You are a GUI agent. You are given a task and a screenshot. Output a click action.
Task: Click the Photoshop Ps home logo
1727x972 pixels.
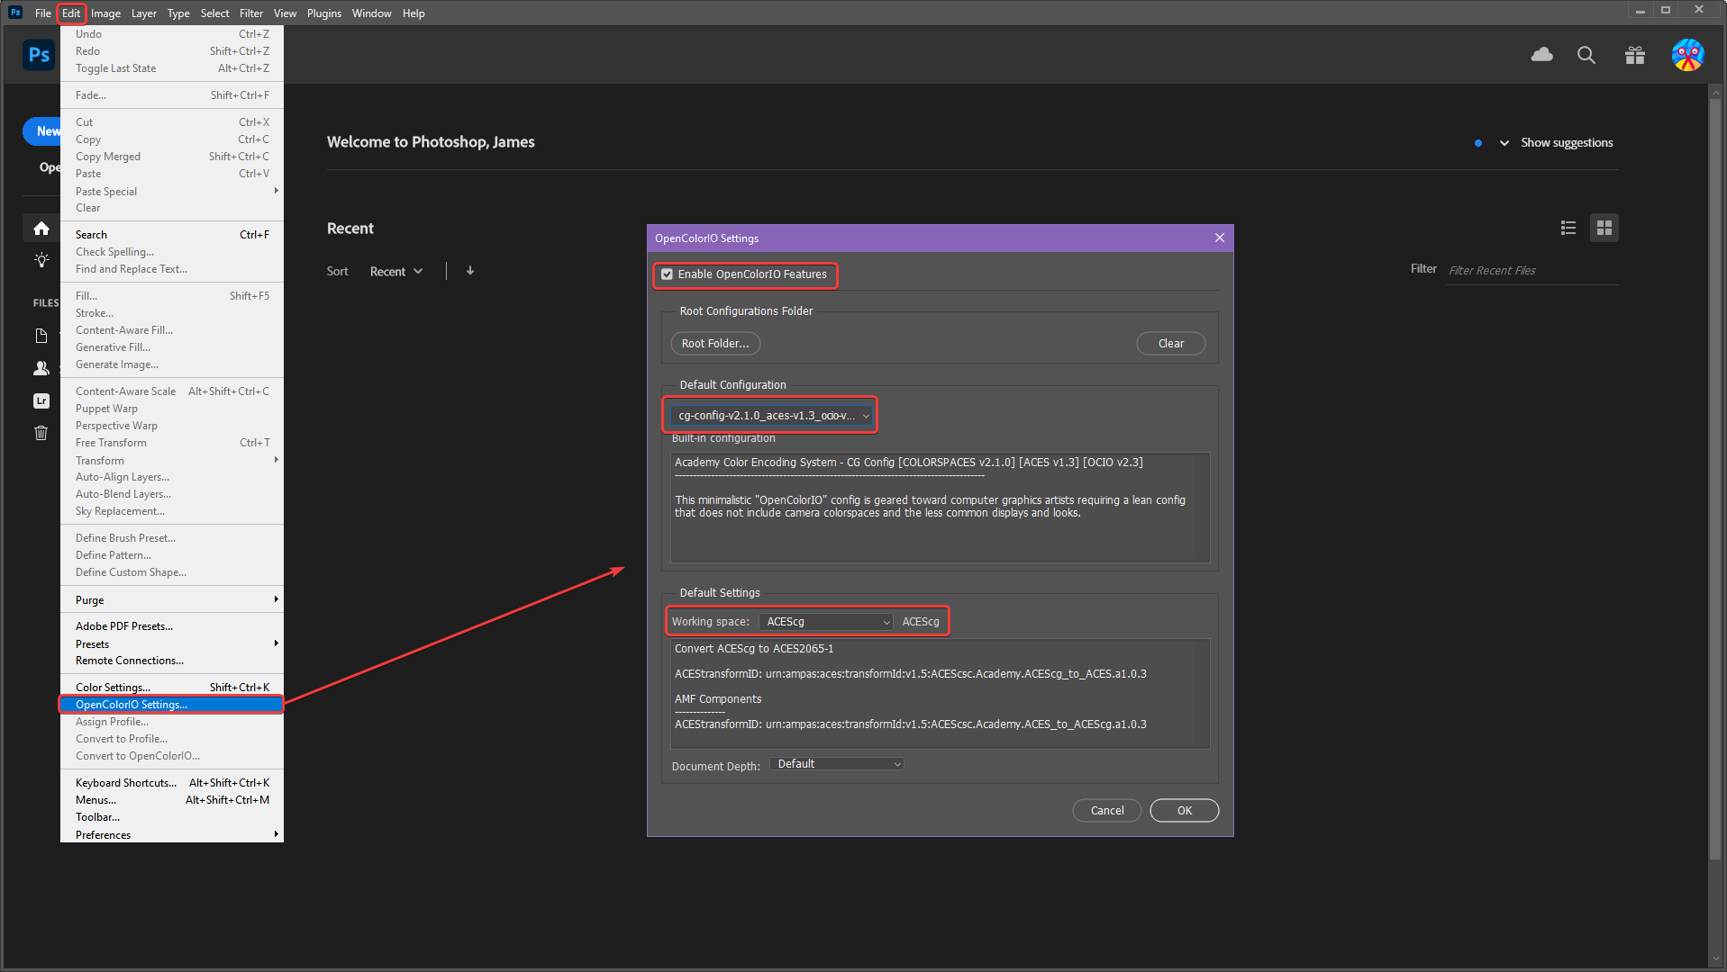39,55
